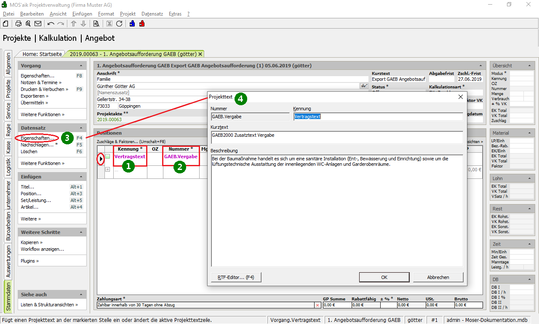Screen dimensions: 539x324
Task: Click the printer icon in toolbar
Action: pos(19,24)
